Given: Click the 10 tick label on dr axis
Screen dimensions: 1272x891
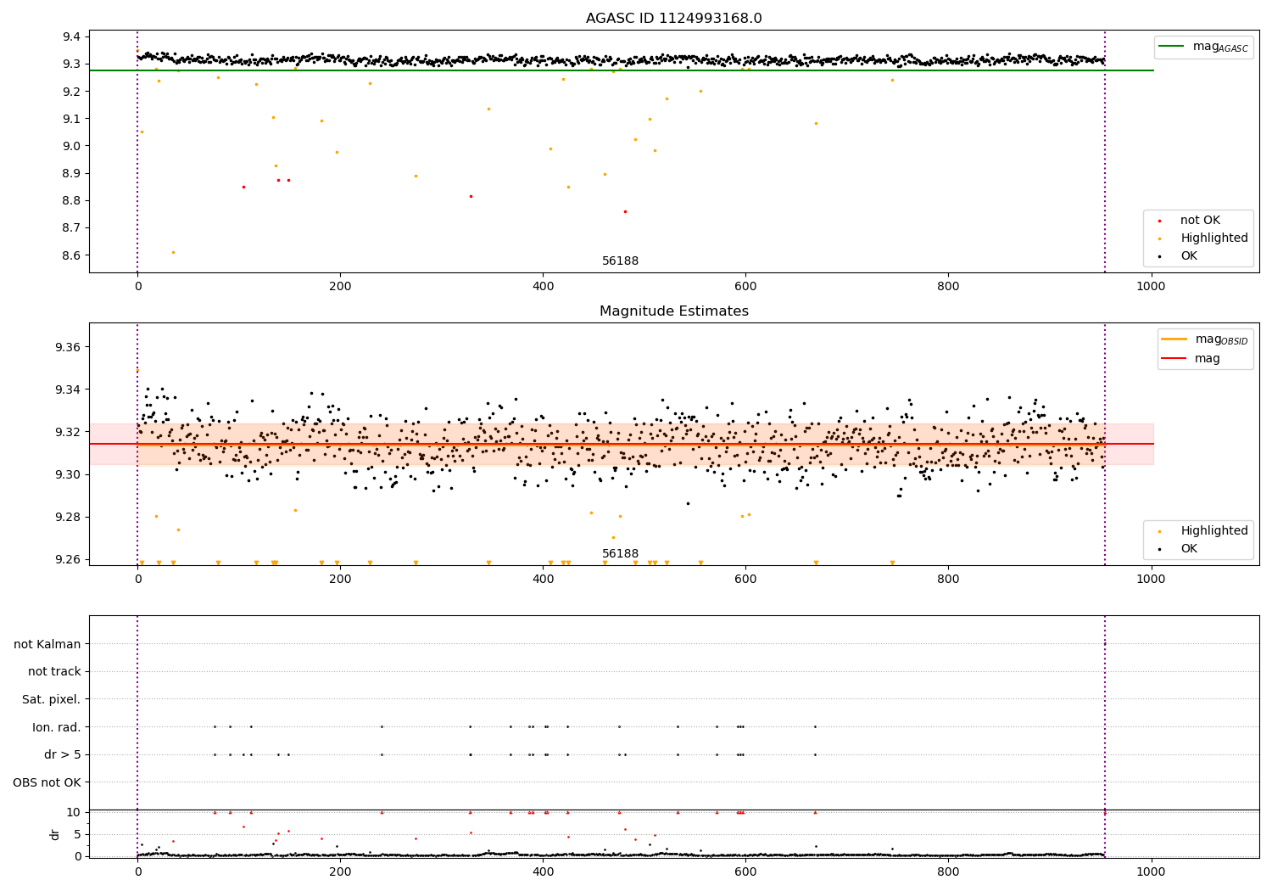Looking at the screenshot, I should (x=74, y=813).
